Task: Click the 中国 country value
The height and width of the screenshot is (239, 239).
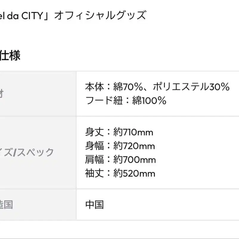Action: click(94, 205)
